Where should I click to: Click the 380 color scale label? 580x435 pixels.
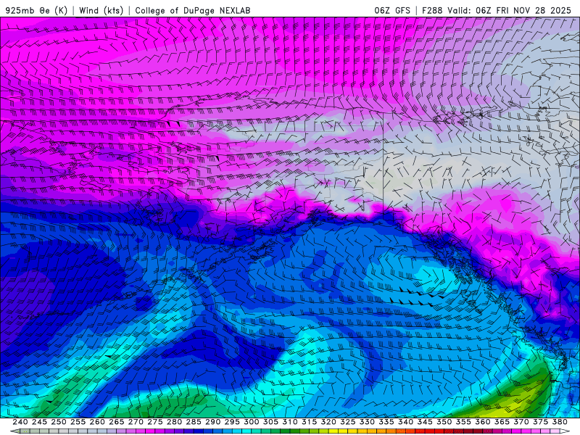(x=560, y=422)
